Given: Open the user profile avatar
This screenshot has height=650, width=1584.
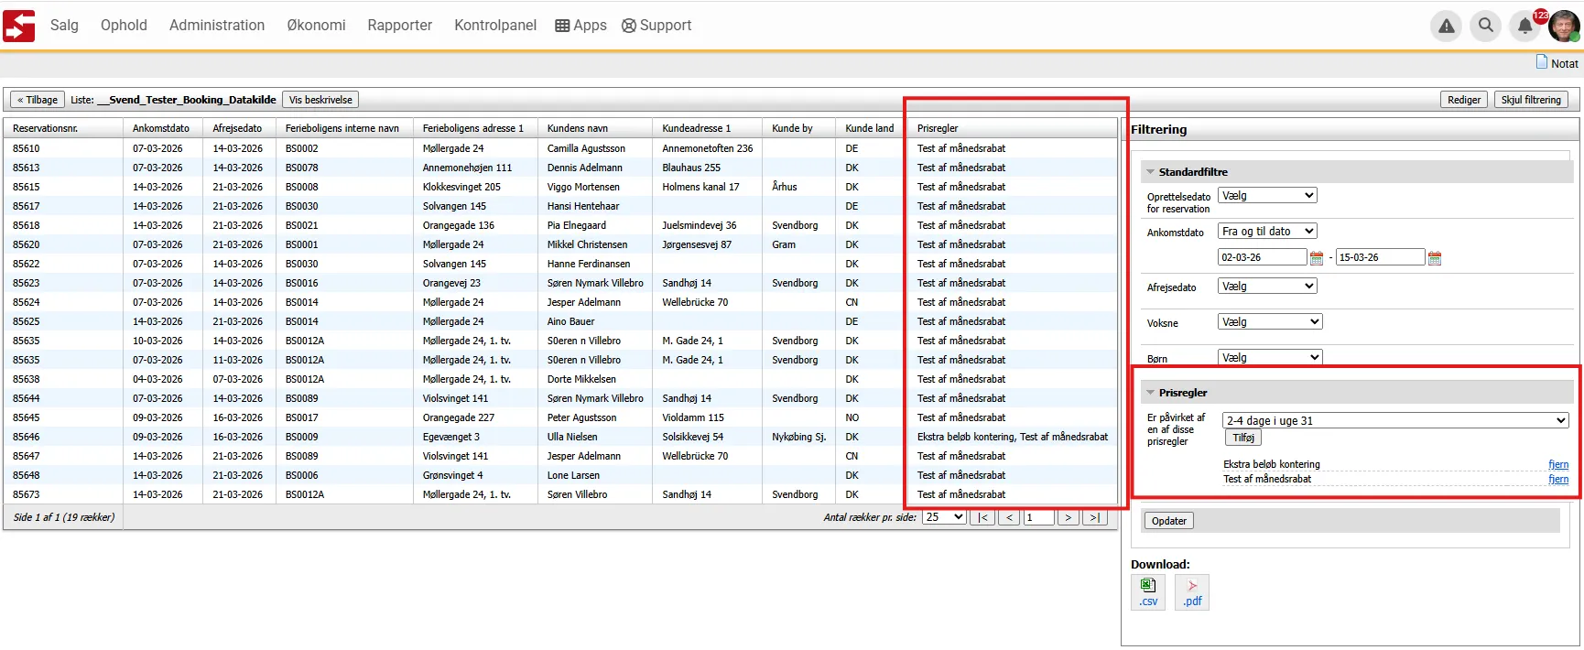Looking at the screenshot, I should (x=1563, y=26).
